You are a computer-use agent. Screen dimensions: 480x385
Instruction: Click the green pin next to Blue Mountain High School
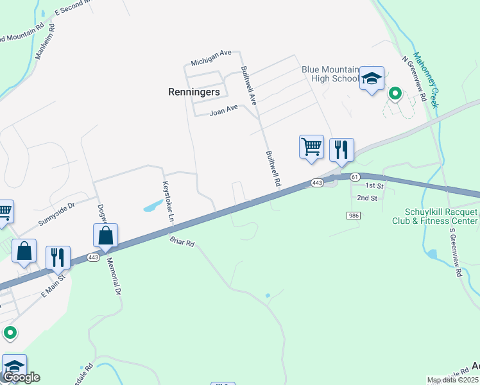click(x=395, y=93)
